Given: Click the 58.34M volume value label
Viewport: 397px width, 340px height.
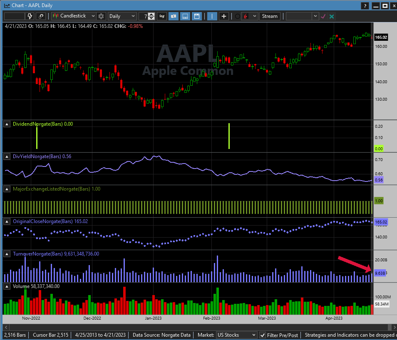Looking at the screenshot, I should click(x=382, y=304).
